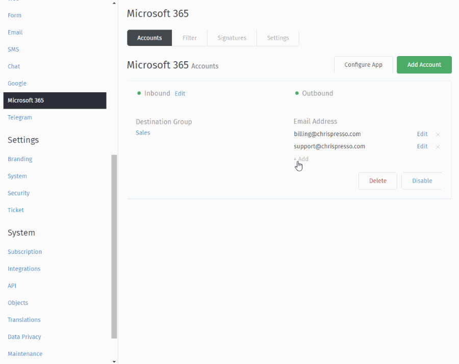The image size is (459, 364).
Task: Open Maintenance page
Action: pyautogui.click(x=25, y=354)
